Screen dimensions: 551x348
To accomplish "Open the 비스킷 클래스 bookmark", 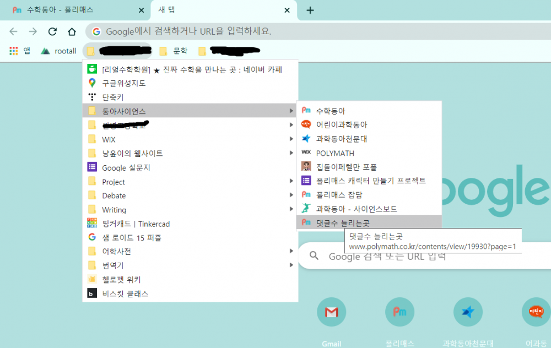I will 190,293.
